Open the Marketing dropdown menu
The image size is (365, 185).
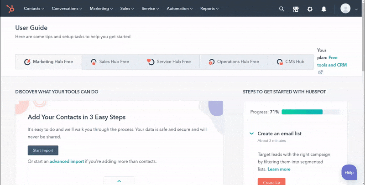(101, 9)
